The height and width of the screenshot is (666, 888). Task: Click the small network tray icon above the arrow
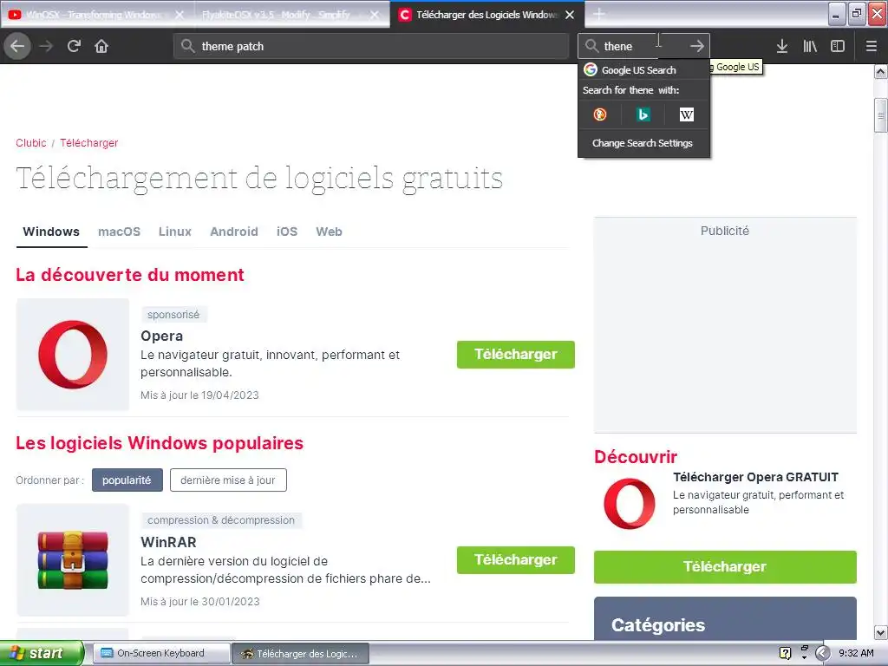tap(804, 649)
